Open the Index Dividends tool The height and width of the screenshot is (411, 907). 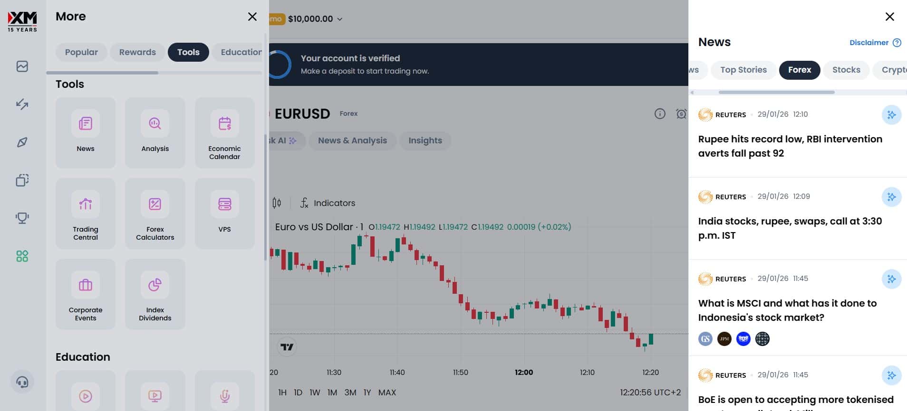(155, 294)
